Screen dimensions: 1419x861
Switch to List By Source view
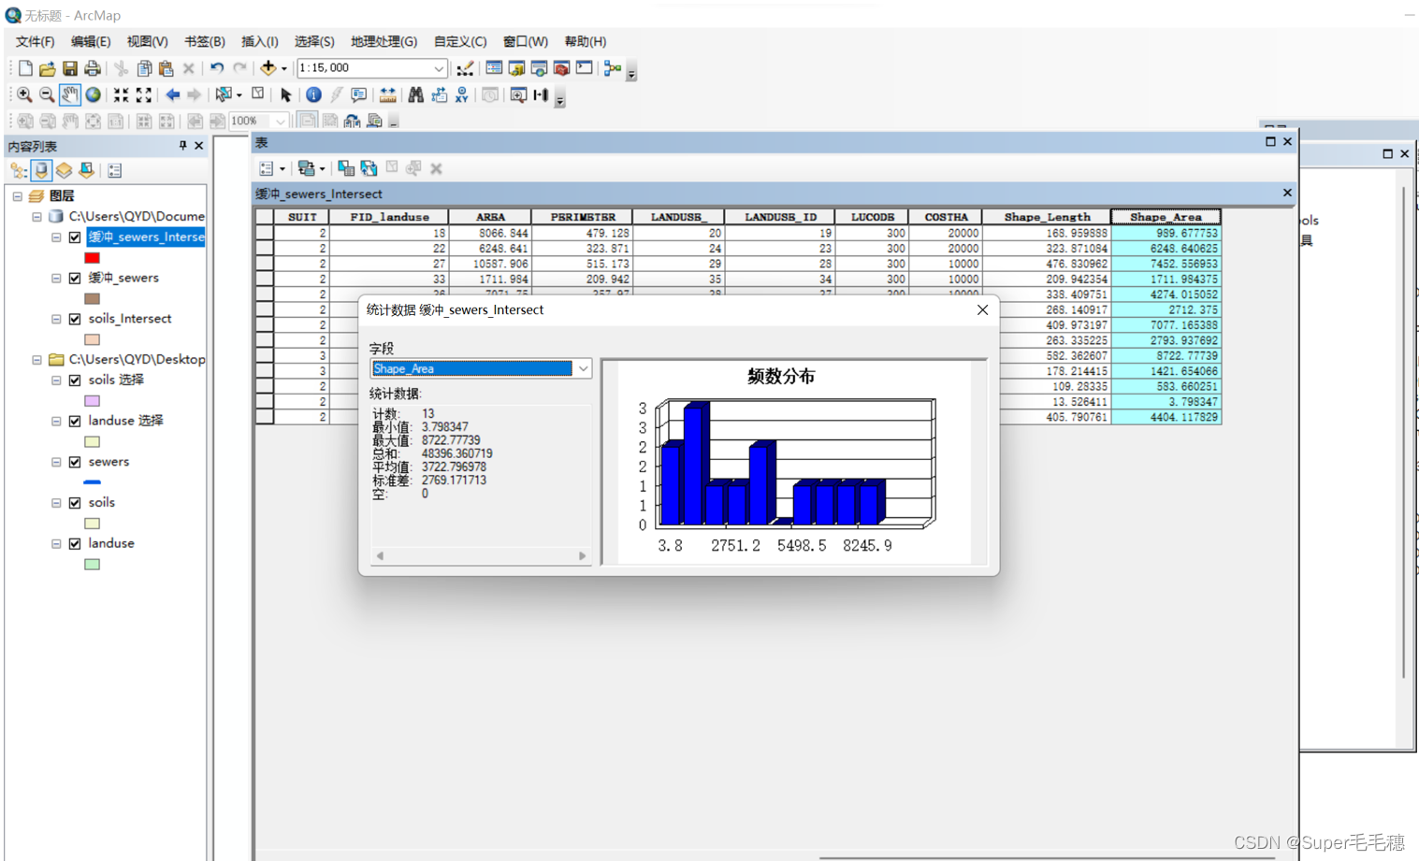(41, 170)
